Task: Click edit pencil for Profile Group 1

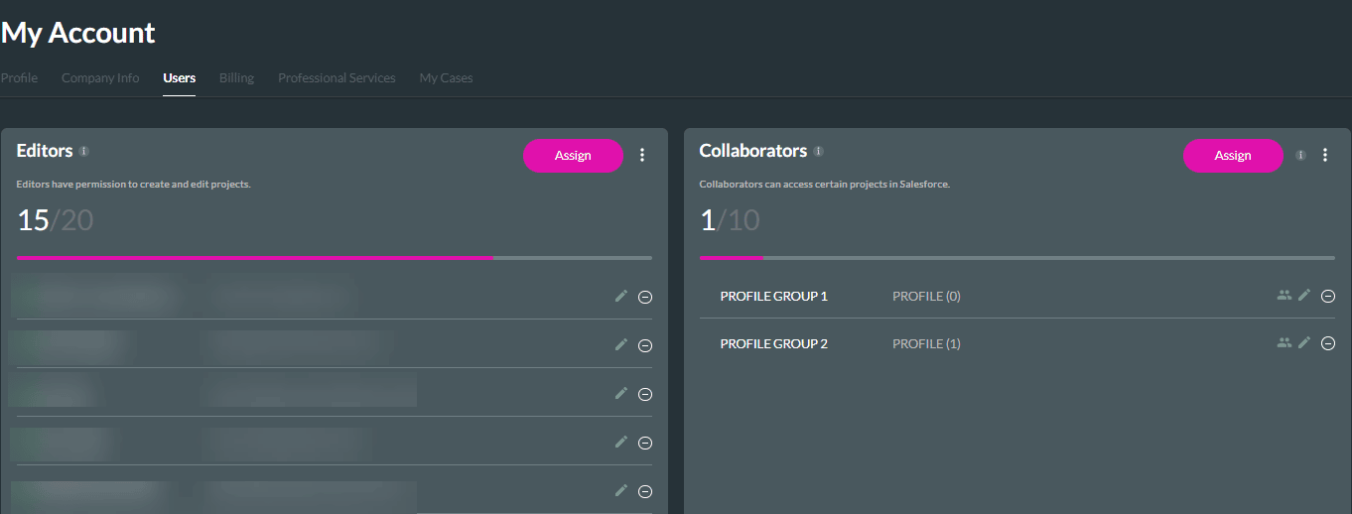Action: point(1304,296)
